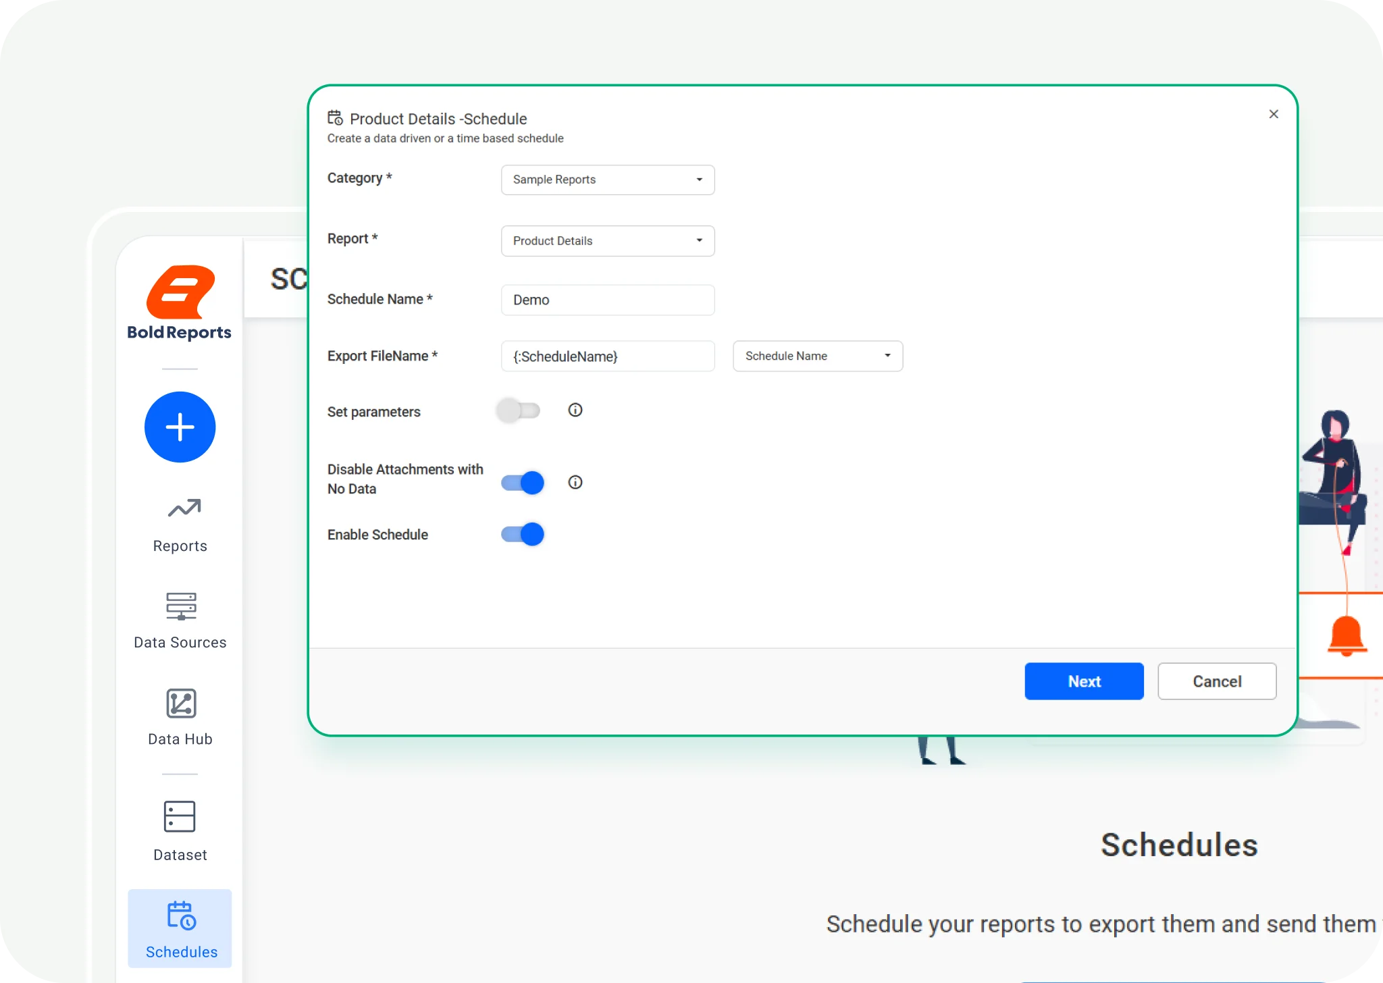Click the info icon beside Set parameters
The width and height of the screenshot is (1383, 983).
575,410
